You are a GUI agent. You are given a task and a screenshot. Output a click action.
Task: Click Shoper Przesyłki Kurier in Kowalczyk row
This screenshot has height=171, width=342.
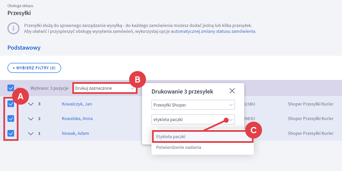click(311, 104)
